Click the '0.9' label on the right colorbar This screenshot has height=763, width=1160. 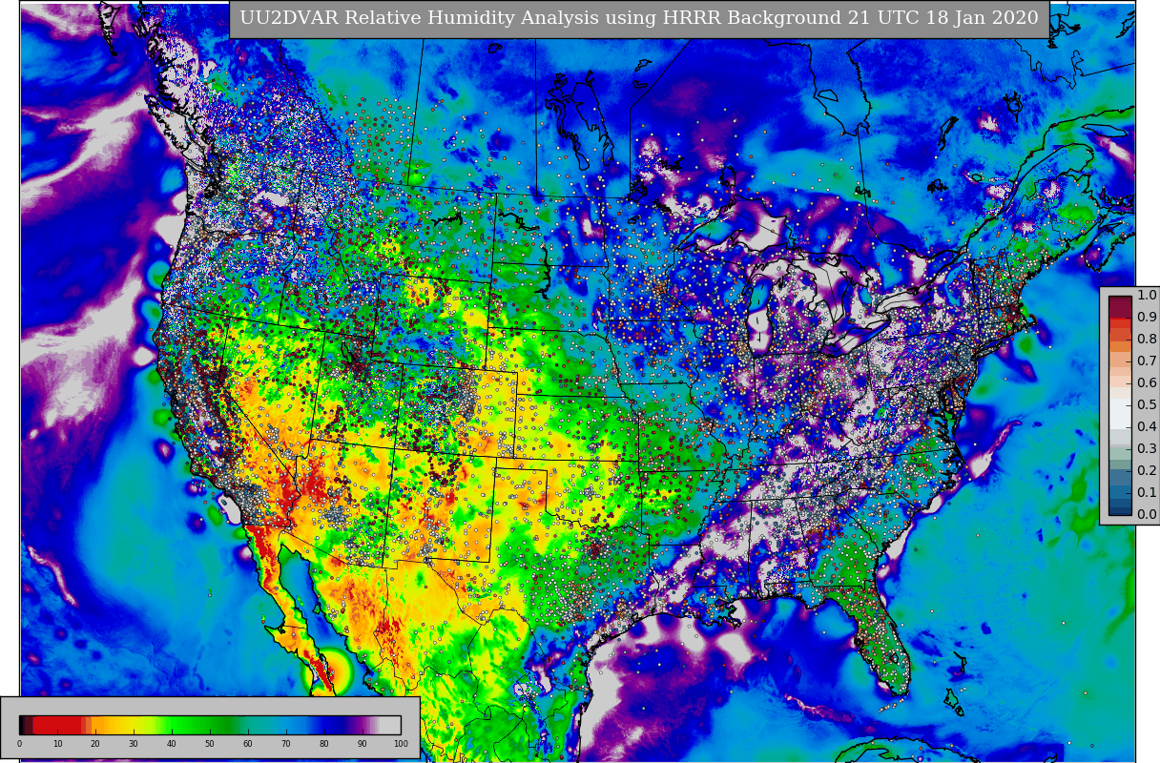pyautogui.click(x=1146, y=317)
